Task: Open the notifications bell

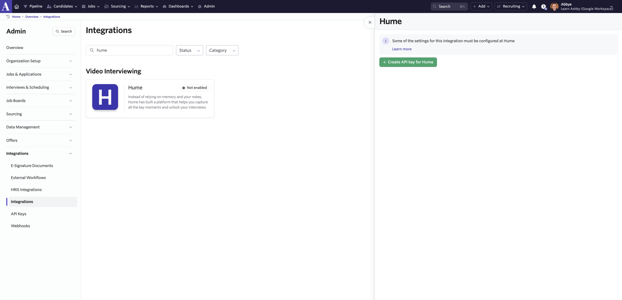Action: pos(534,7)
